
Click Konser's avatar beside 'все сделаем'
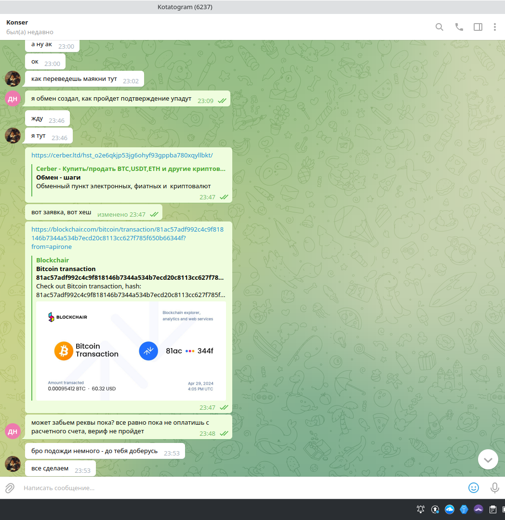point(13,464)
